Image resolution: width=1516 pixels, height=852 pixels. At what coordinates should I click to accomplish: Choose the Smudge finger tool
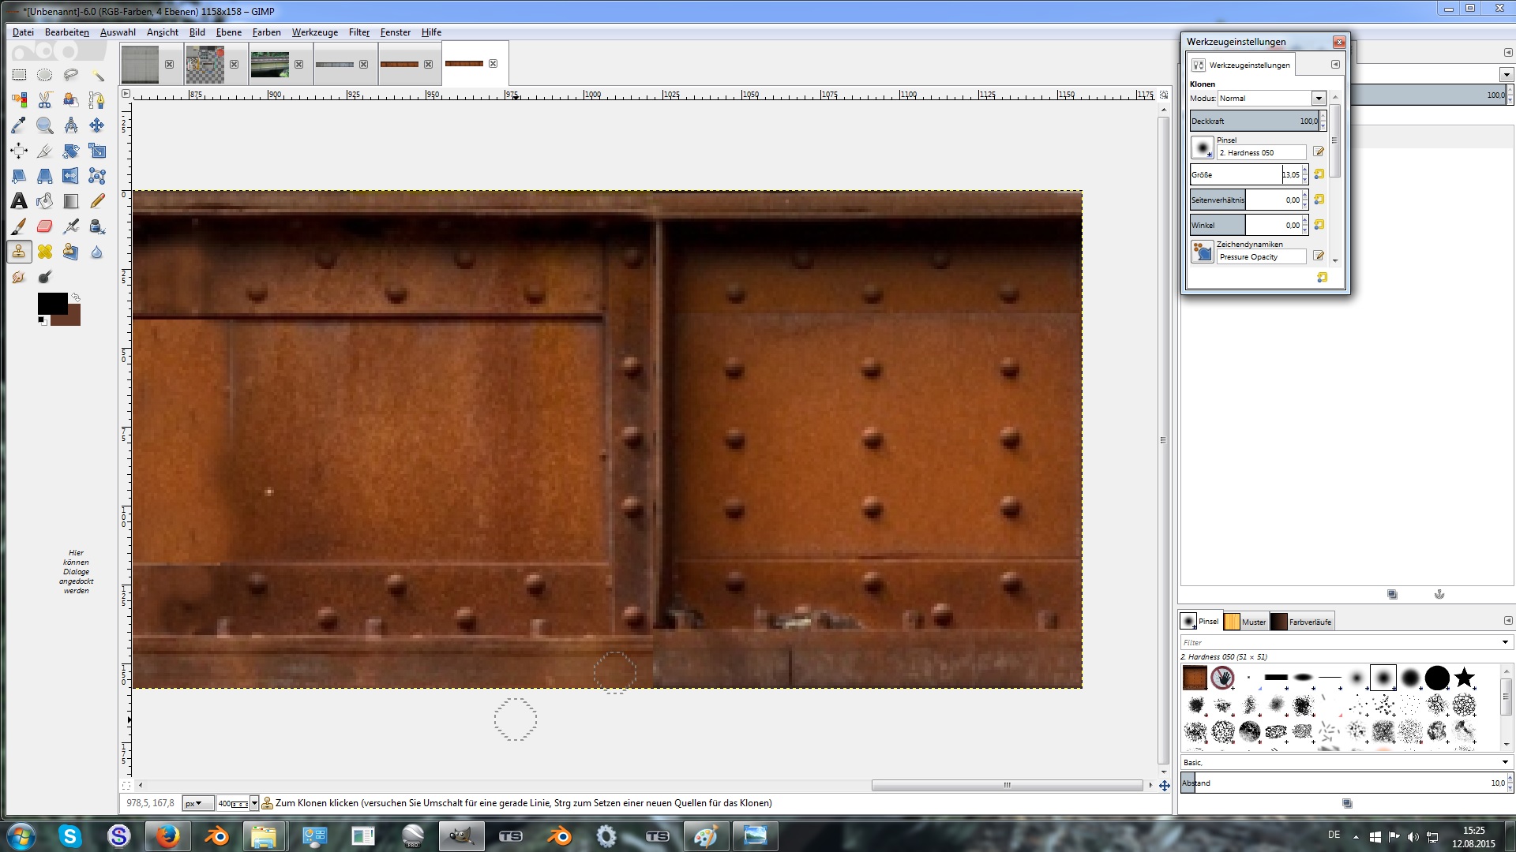(x=19, y=278)
